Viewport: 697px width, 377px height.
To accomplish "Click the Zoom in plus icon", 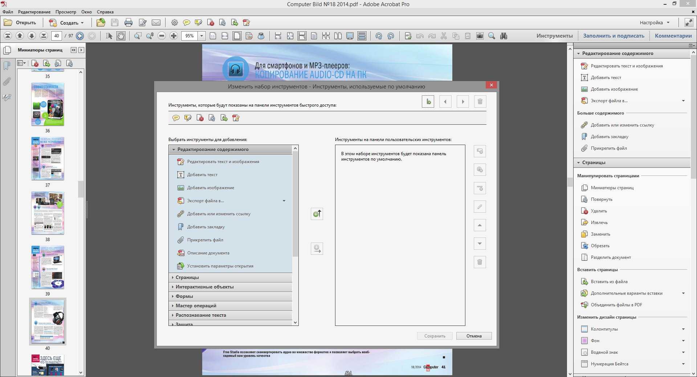I will click(174, 36).
